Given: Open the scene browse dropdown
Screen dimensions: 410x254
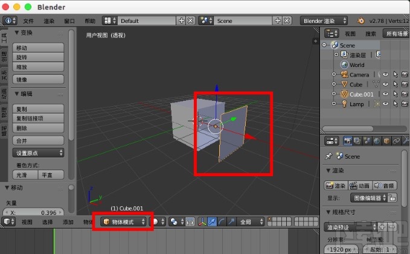Looking at the screenshot, I should pos(206,21).
